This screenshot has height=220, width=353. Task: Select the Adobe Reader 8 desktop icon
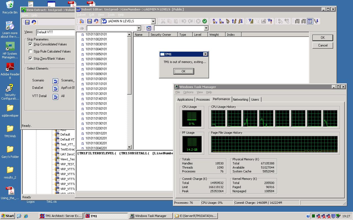(x=10, y=71)
